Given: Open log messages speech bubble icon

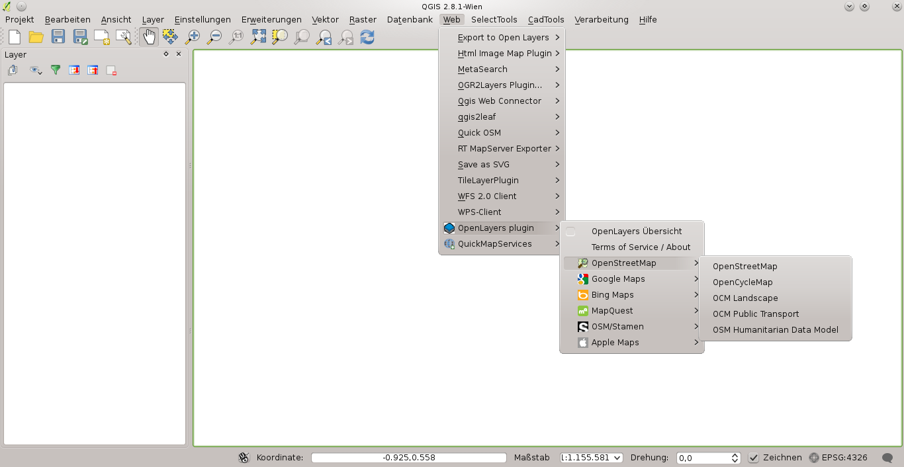Looking at the screenshot, I should (x=887, y=458).
